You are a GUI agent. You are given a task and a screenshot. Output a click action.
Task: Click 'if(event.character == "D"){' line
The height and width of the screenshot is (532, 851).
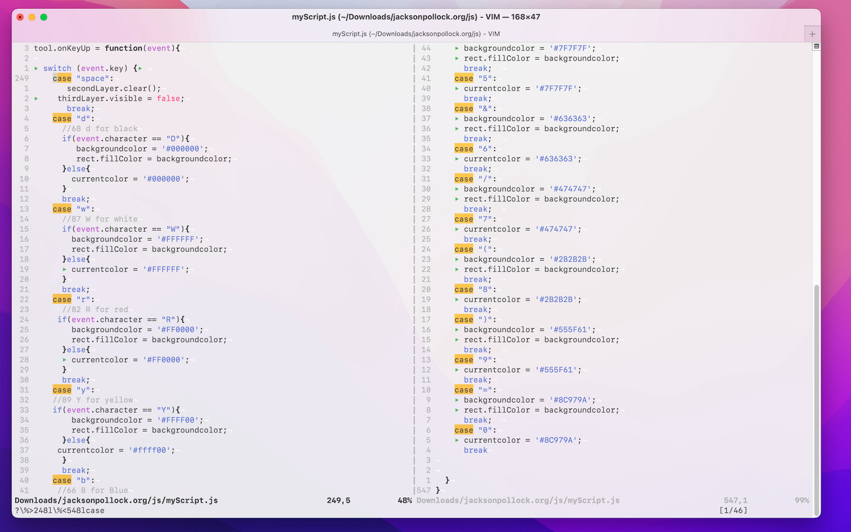[x=126, y=138]
